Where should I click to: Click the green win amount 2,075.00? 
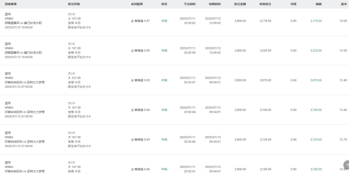pyautogui.click(x=316, y=80)
